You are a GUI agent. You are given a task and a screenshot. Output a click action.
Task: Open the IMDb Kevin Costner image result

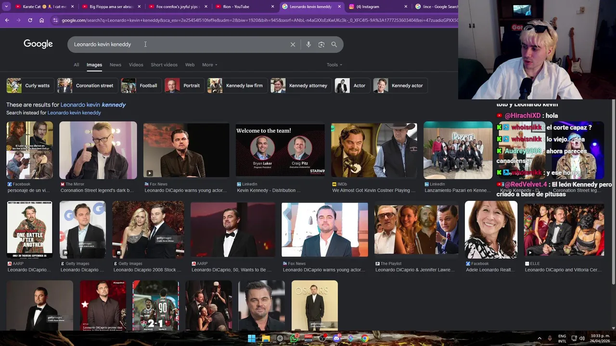374,150
